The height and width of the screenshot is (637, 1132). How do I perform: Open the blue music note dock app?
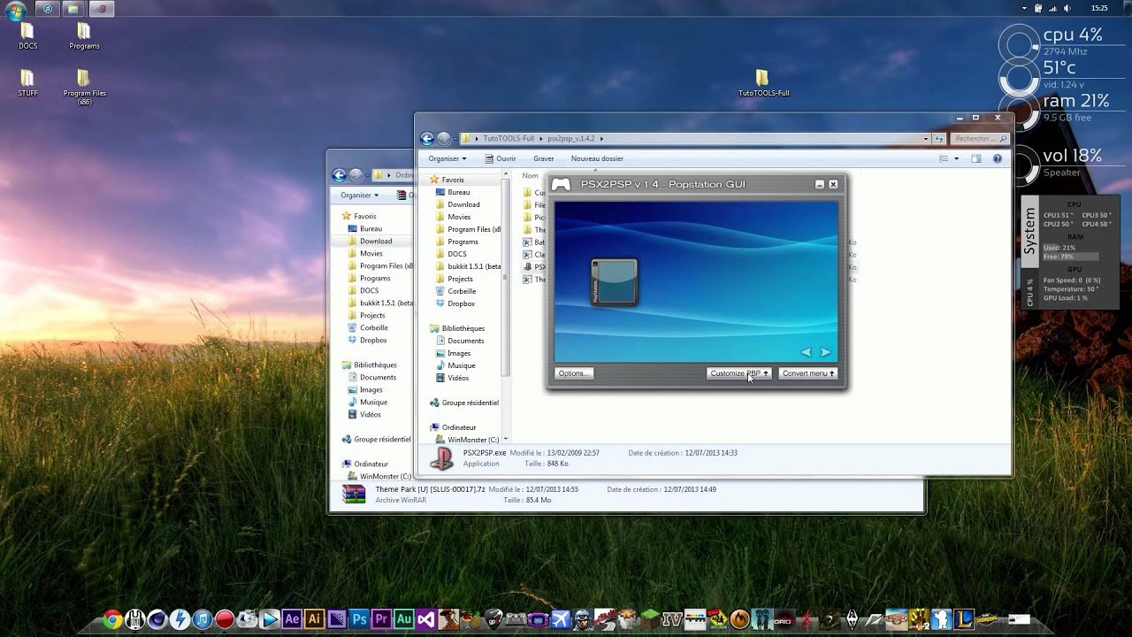click(x=202, y=619)
